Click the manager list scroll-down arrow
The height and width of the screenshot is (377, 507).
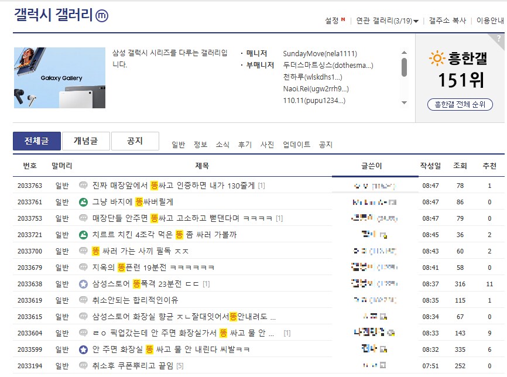pos(403,102)
